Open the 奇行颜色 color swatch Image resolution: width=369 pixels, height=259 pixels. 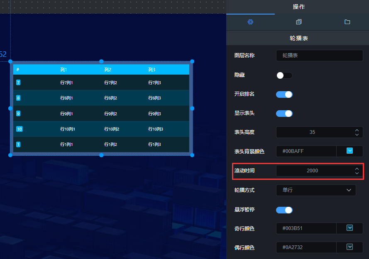pyautogui.click(x=349, y=228)
